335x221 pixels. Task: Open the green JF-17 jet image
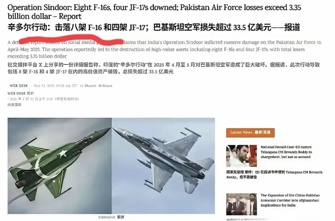(x=59, y=166)
